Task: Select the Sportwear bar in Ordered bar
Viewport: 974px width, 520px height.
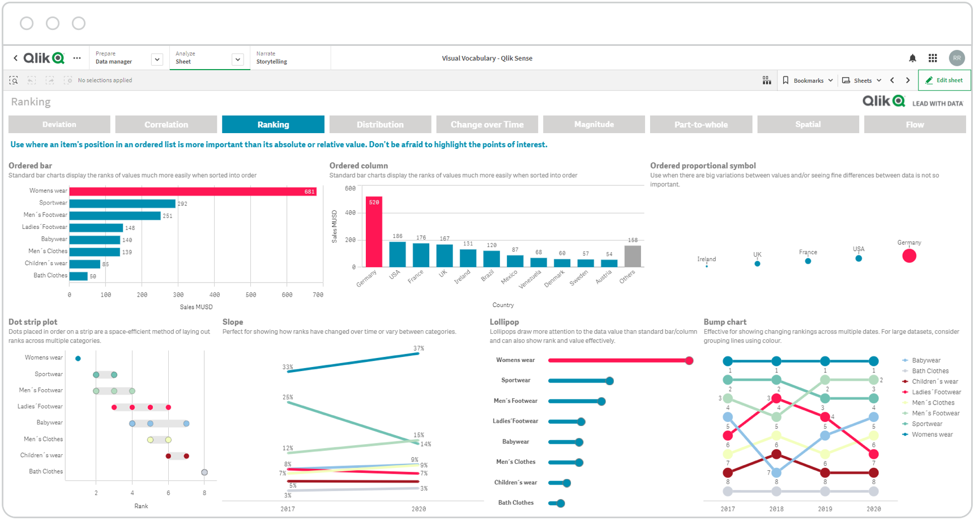Action: [x=122, y=203]
